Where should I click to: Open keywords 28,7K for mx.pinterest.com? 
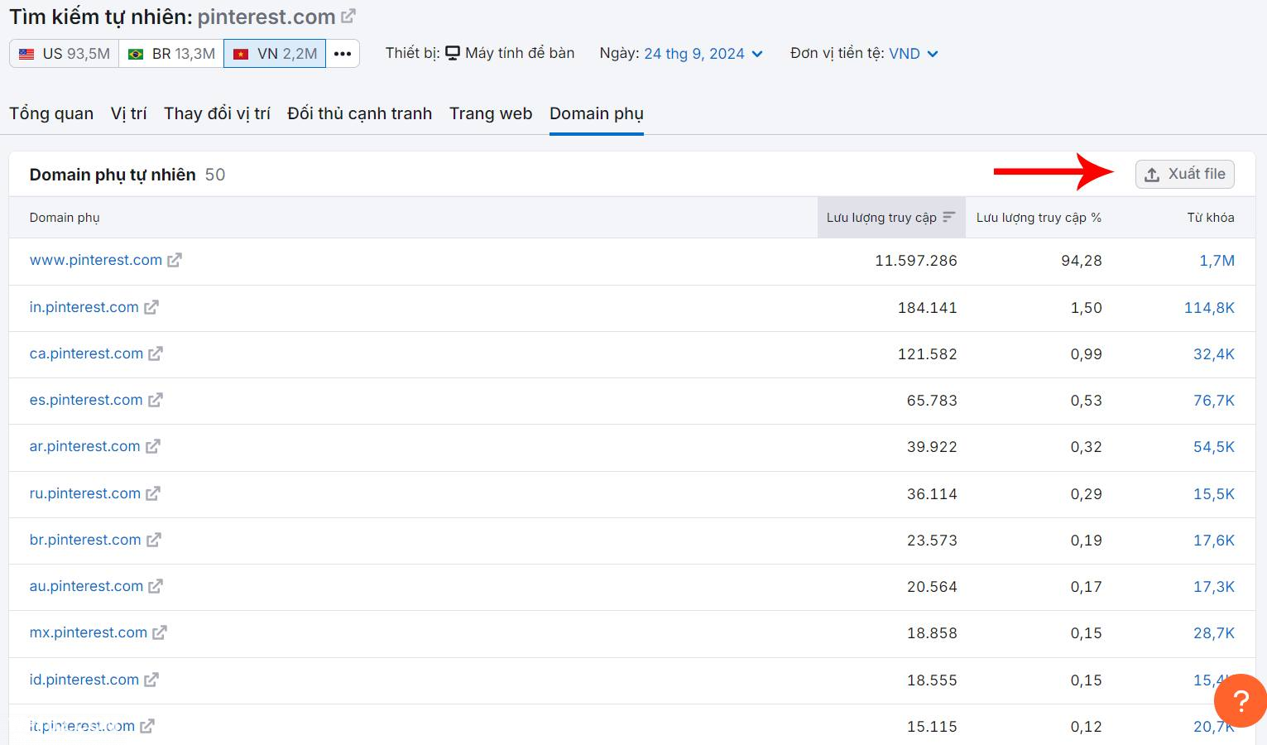pyautogui.click(x=1214, y=633)
